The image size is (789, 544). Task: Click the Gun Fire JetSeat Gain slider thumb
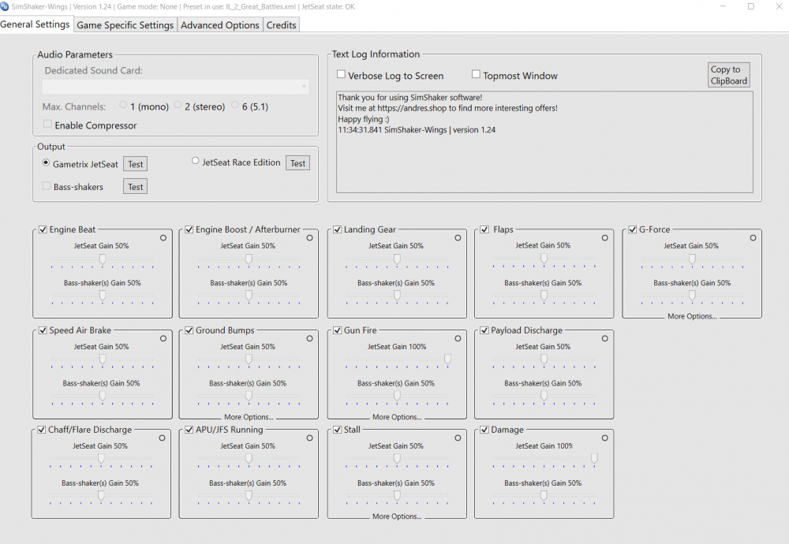[447, 359]
